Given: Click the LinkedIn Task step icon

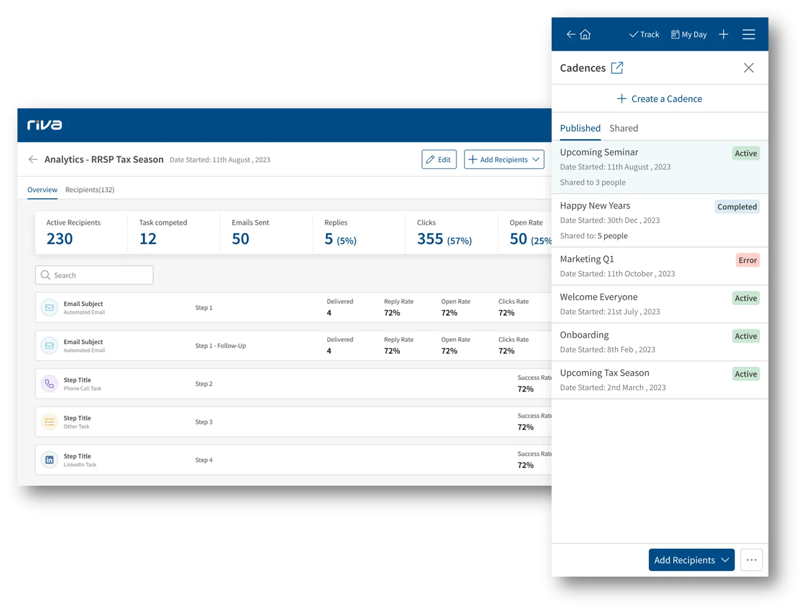Looking at the screenshot, I should tap(50, 460).
